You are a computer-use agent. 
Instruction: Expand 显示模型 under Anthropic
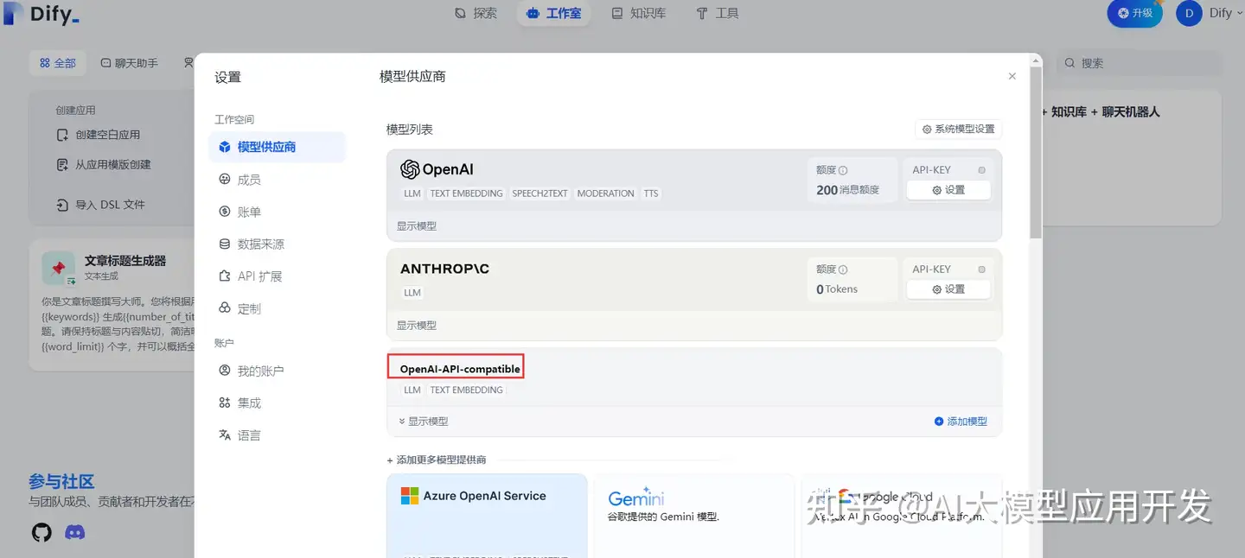[417, 326]
